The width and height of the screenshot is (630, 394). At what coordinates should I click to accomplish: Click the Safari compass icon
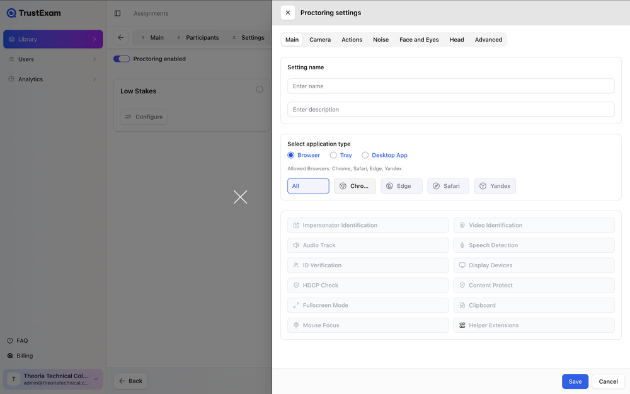click(x=436, y=186)
